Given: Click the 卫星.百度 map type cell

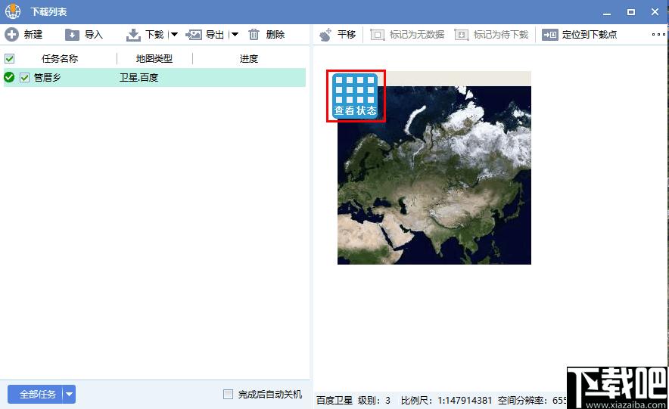Looking at the screenshot, I should coord(138,78).
